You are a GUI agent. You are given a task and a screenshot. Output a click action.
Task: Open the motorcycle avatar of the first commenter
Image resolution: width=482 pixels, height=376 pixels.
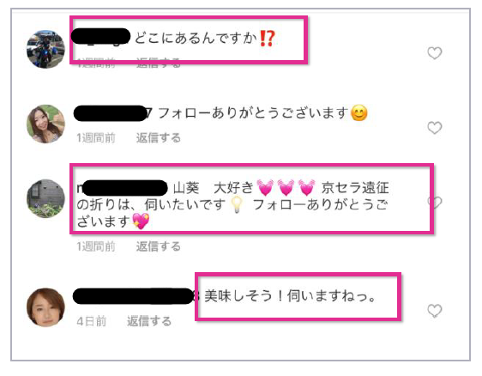(45, 49)
